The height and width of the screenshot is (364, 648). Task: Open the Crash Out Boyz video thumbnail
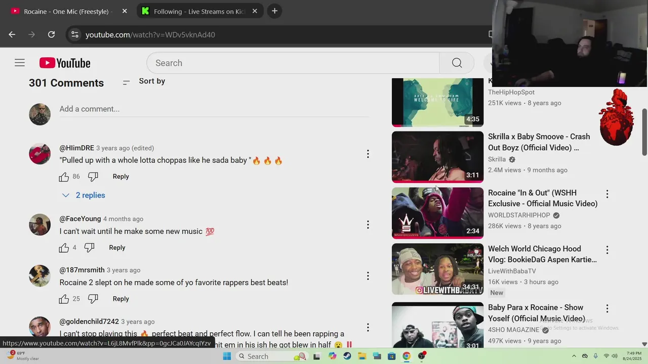point(437,157)
